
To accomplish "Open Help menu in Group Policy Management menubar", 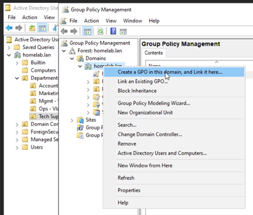I will click(154, 21).
